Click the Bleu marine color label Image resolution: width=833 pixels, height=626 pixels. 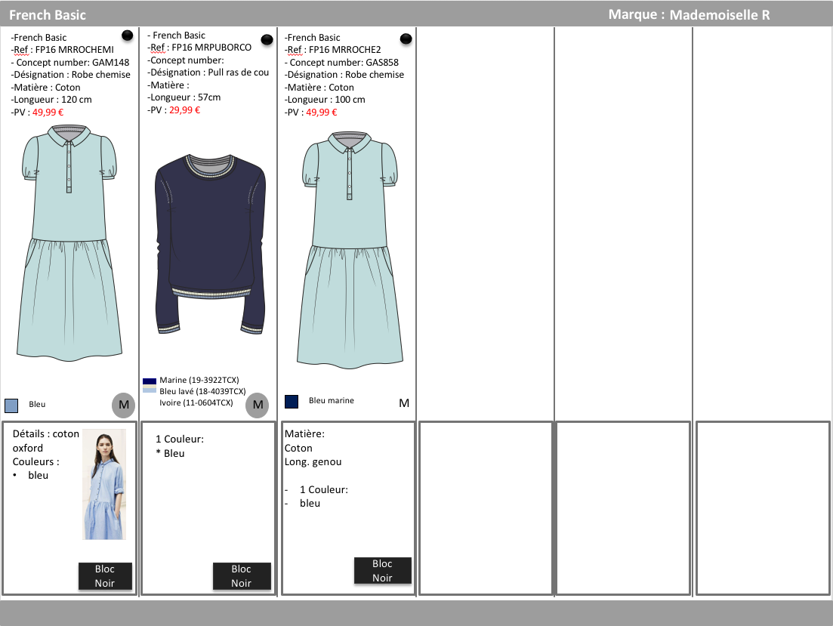332,401
